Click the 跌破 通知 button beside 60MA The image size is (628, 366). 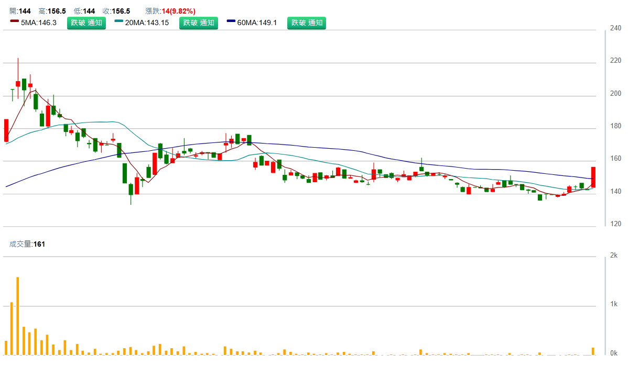click(x=307, y=23)
